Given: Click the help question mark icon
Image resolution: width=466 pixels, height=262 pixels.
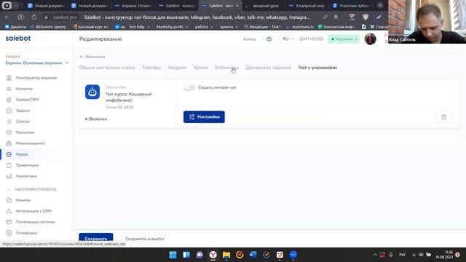Looking at the screenshot, I should pyautogui.click(x=269, y=39).
